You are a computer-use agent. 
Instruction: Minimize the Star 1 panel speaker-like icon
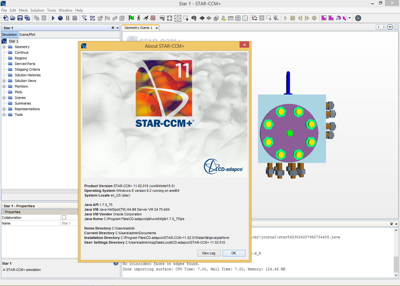point(113,28)
